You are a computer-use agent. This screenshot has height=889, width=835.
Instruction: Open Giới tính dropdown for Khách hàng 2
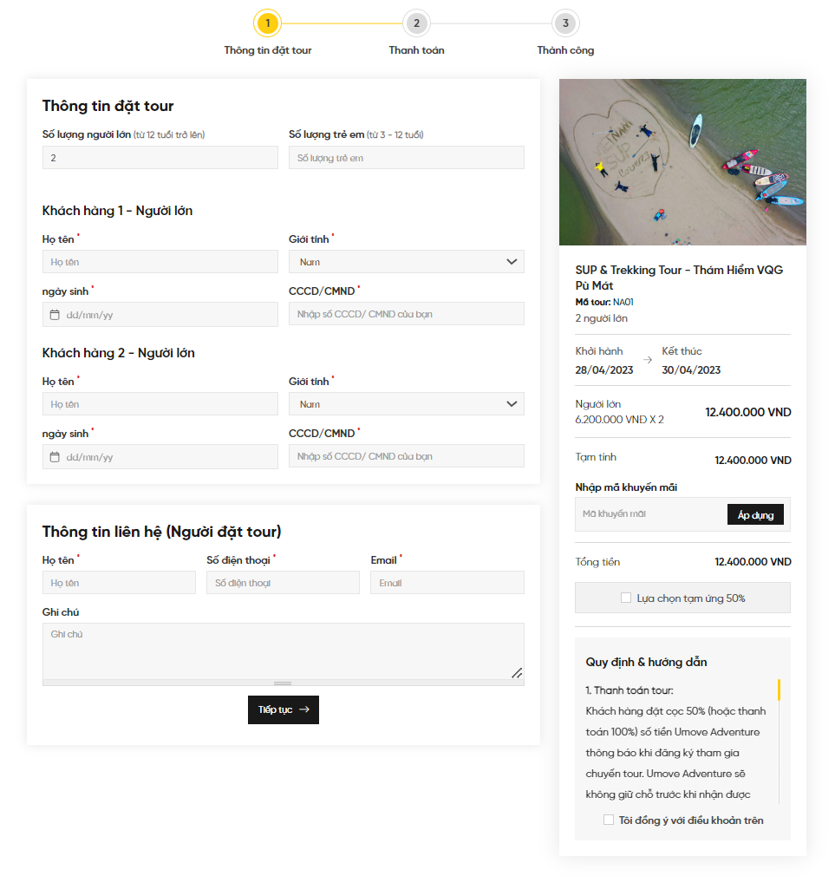tap(407, 404)
